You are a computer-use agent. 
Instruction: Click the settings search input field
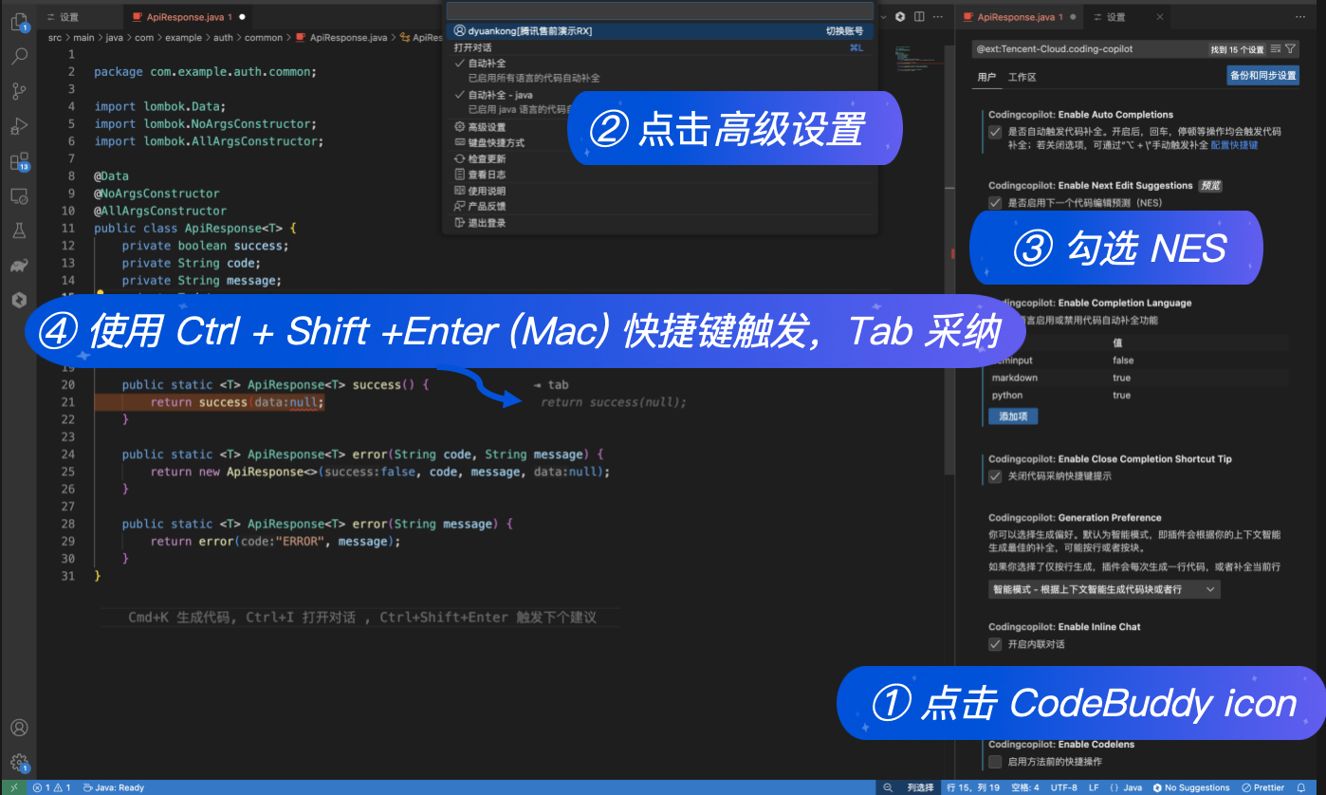click(x=1091, y=48)
